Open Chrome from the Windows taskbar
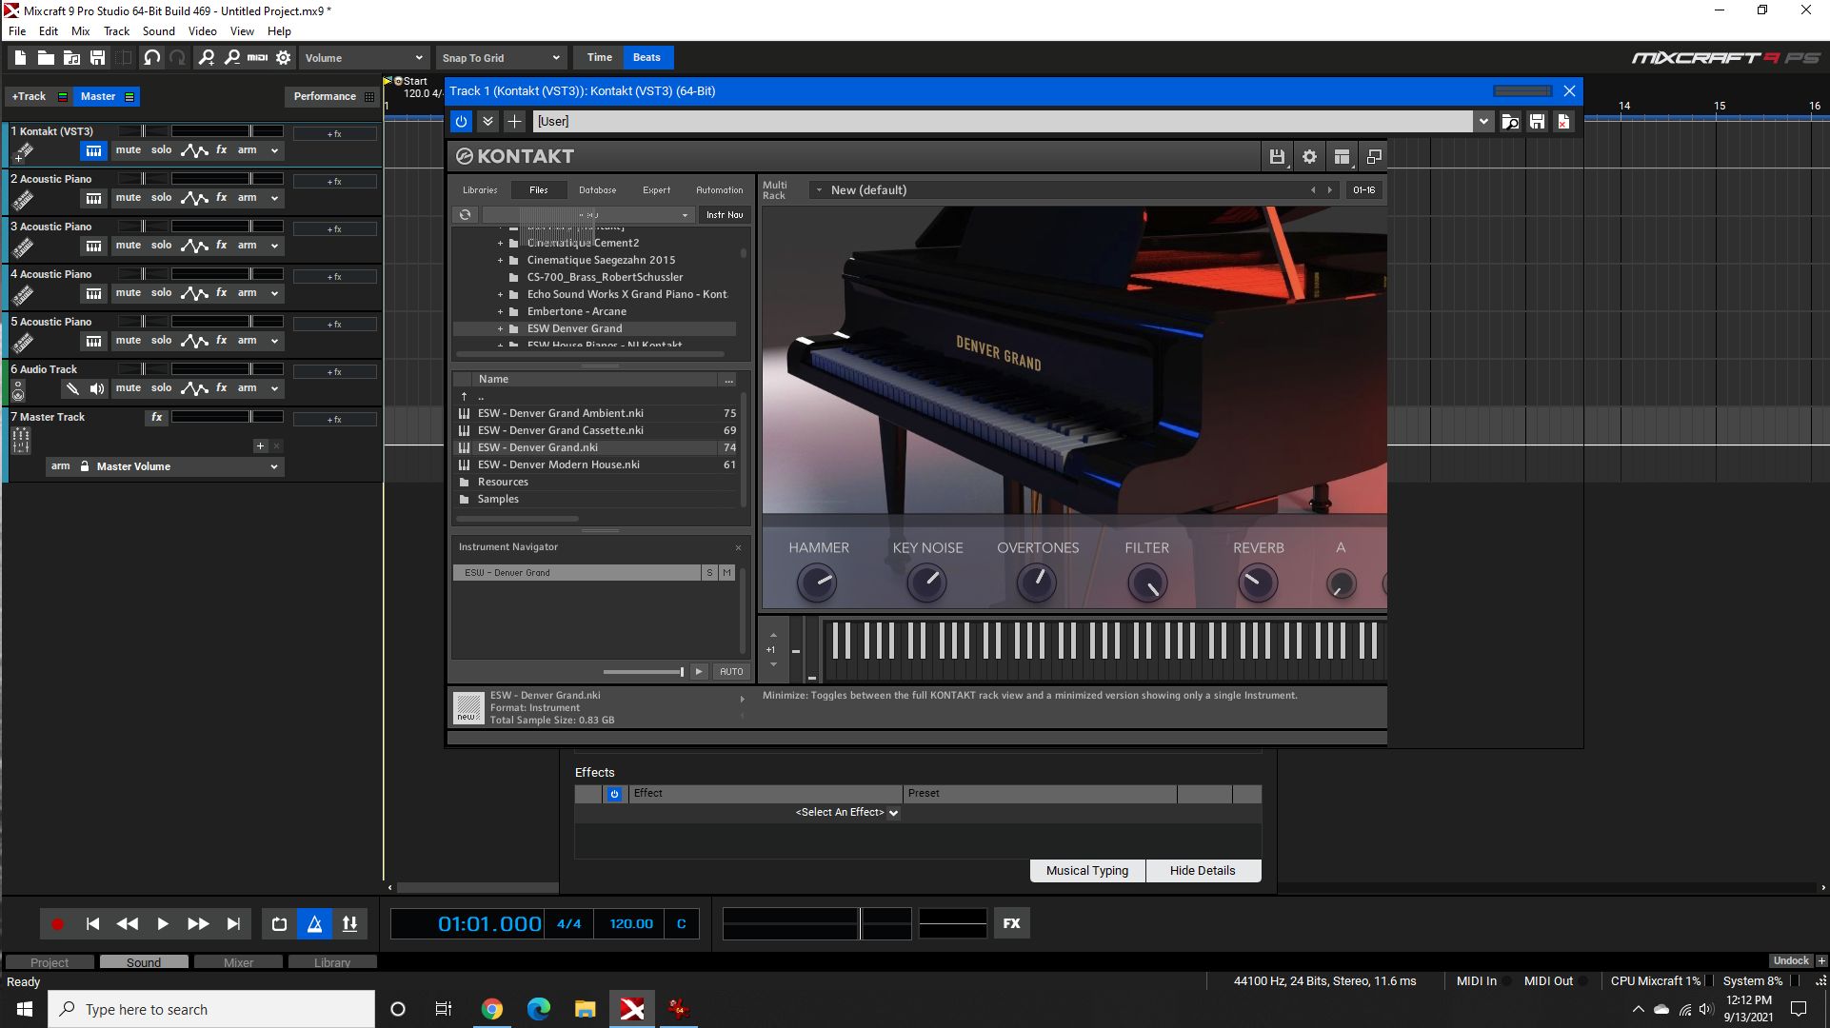 pyautogui.click(x=492, y=1009)
